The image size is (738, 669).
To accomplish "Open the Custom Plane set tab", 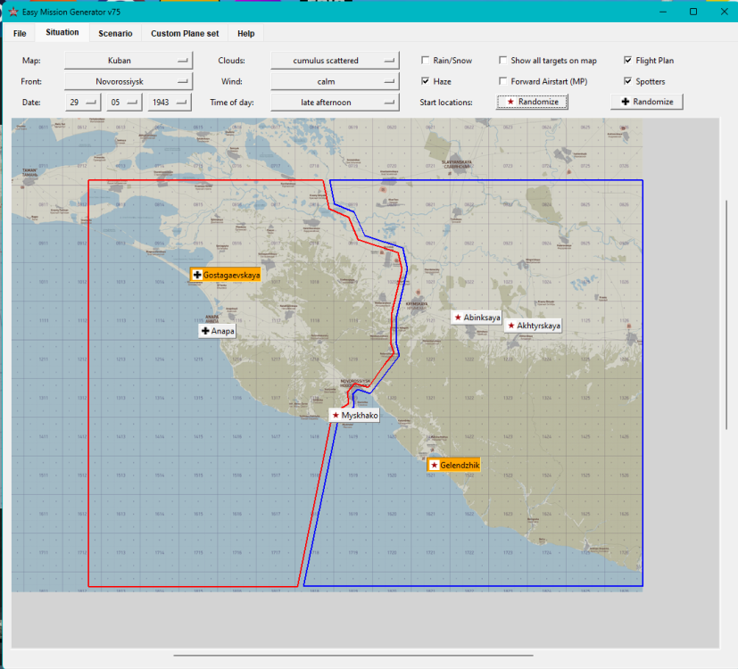I will (184, 34).
